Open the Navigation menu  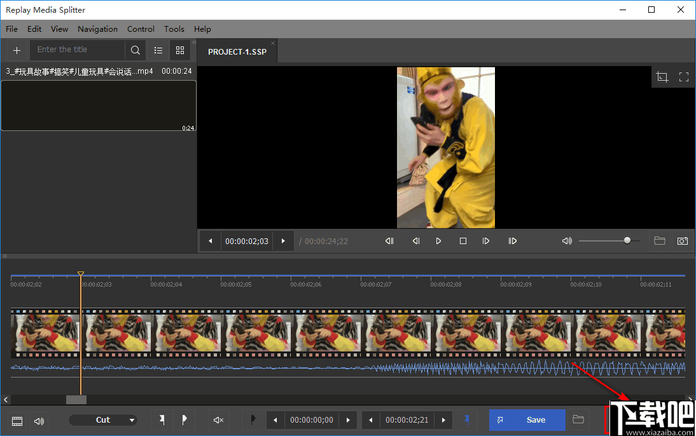[x=97, y=29]
